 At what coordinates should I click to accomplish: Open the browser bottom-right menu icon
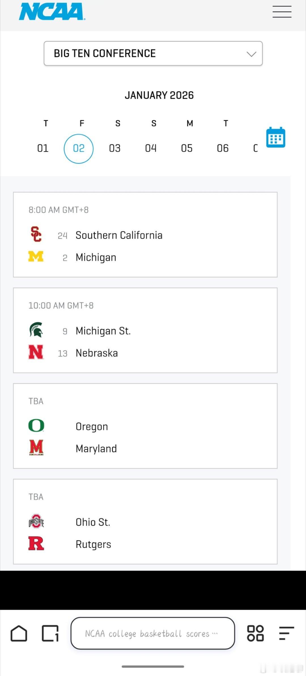(286, 633)
